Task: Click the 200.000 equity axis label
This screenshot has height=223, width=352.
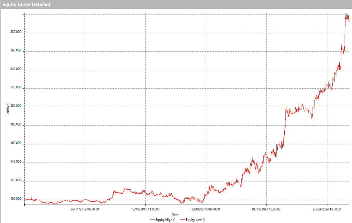Action: point(15,106)
